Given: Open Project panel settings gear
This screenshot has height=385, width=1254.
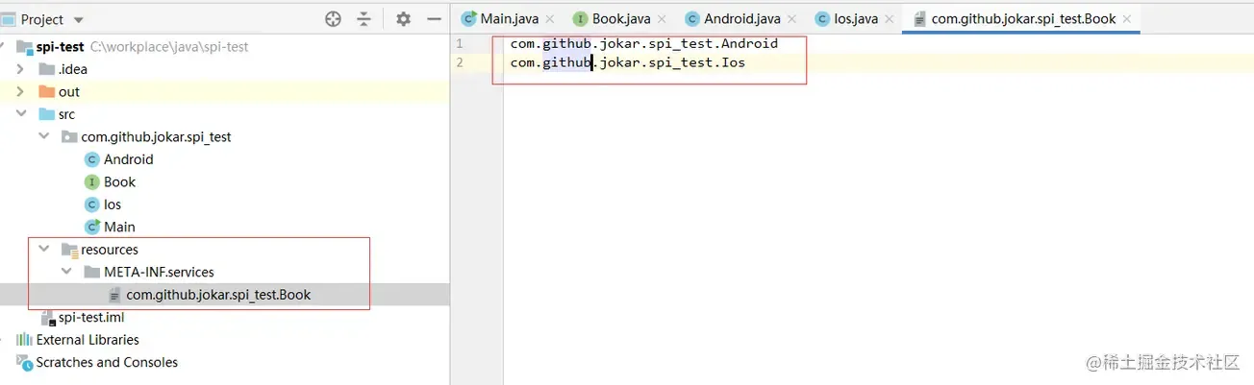Looking at the screenshot, I should (404, 19).
